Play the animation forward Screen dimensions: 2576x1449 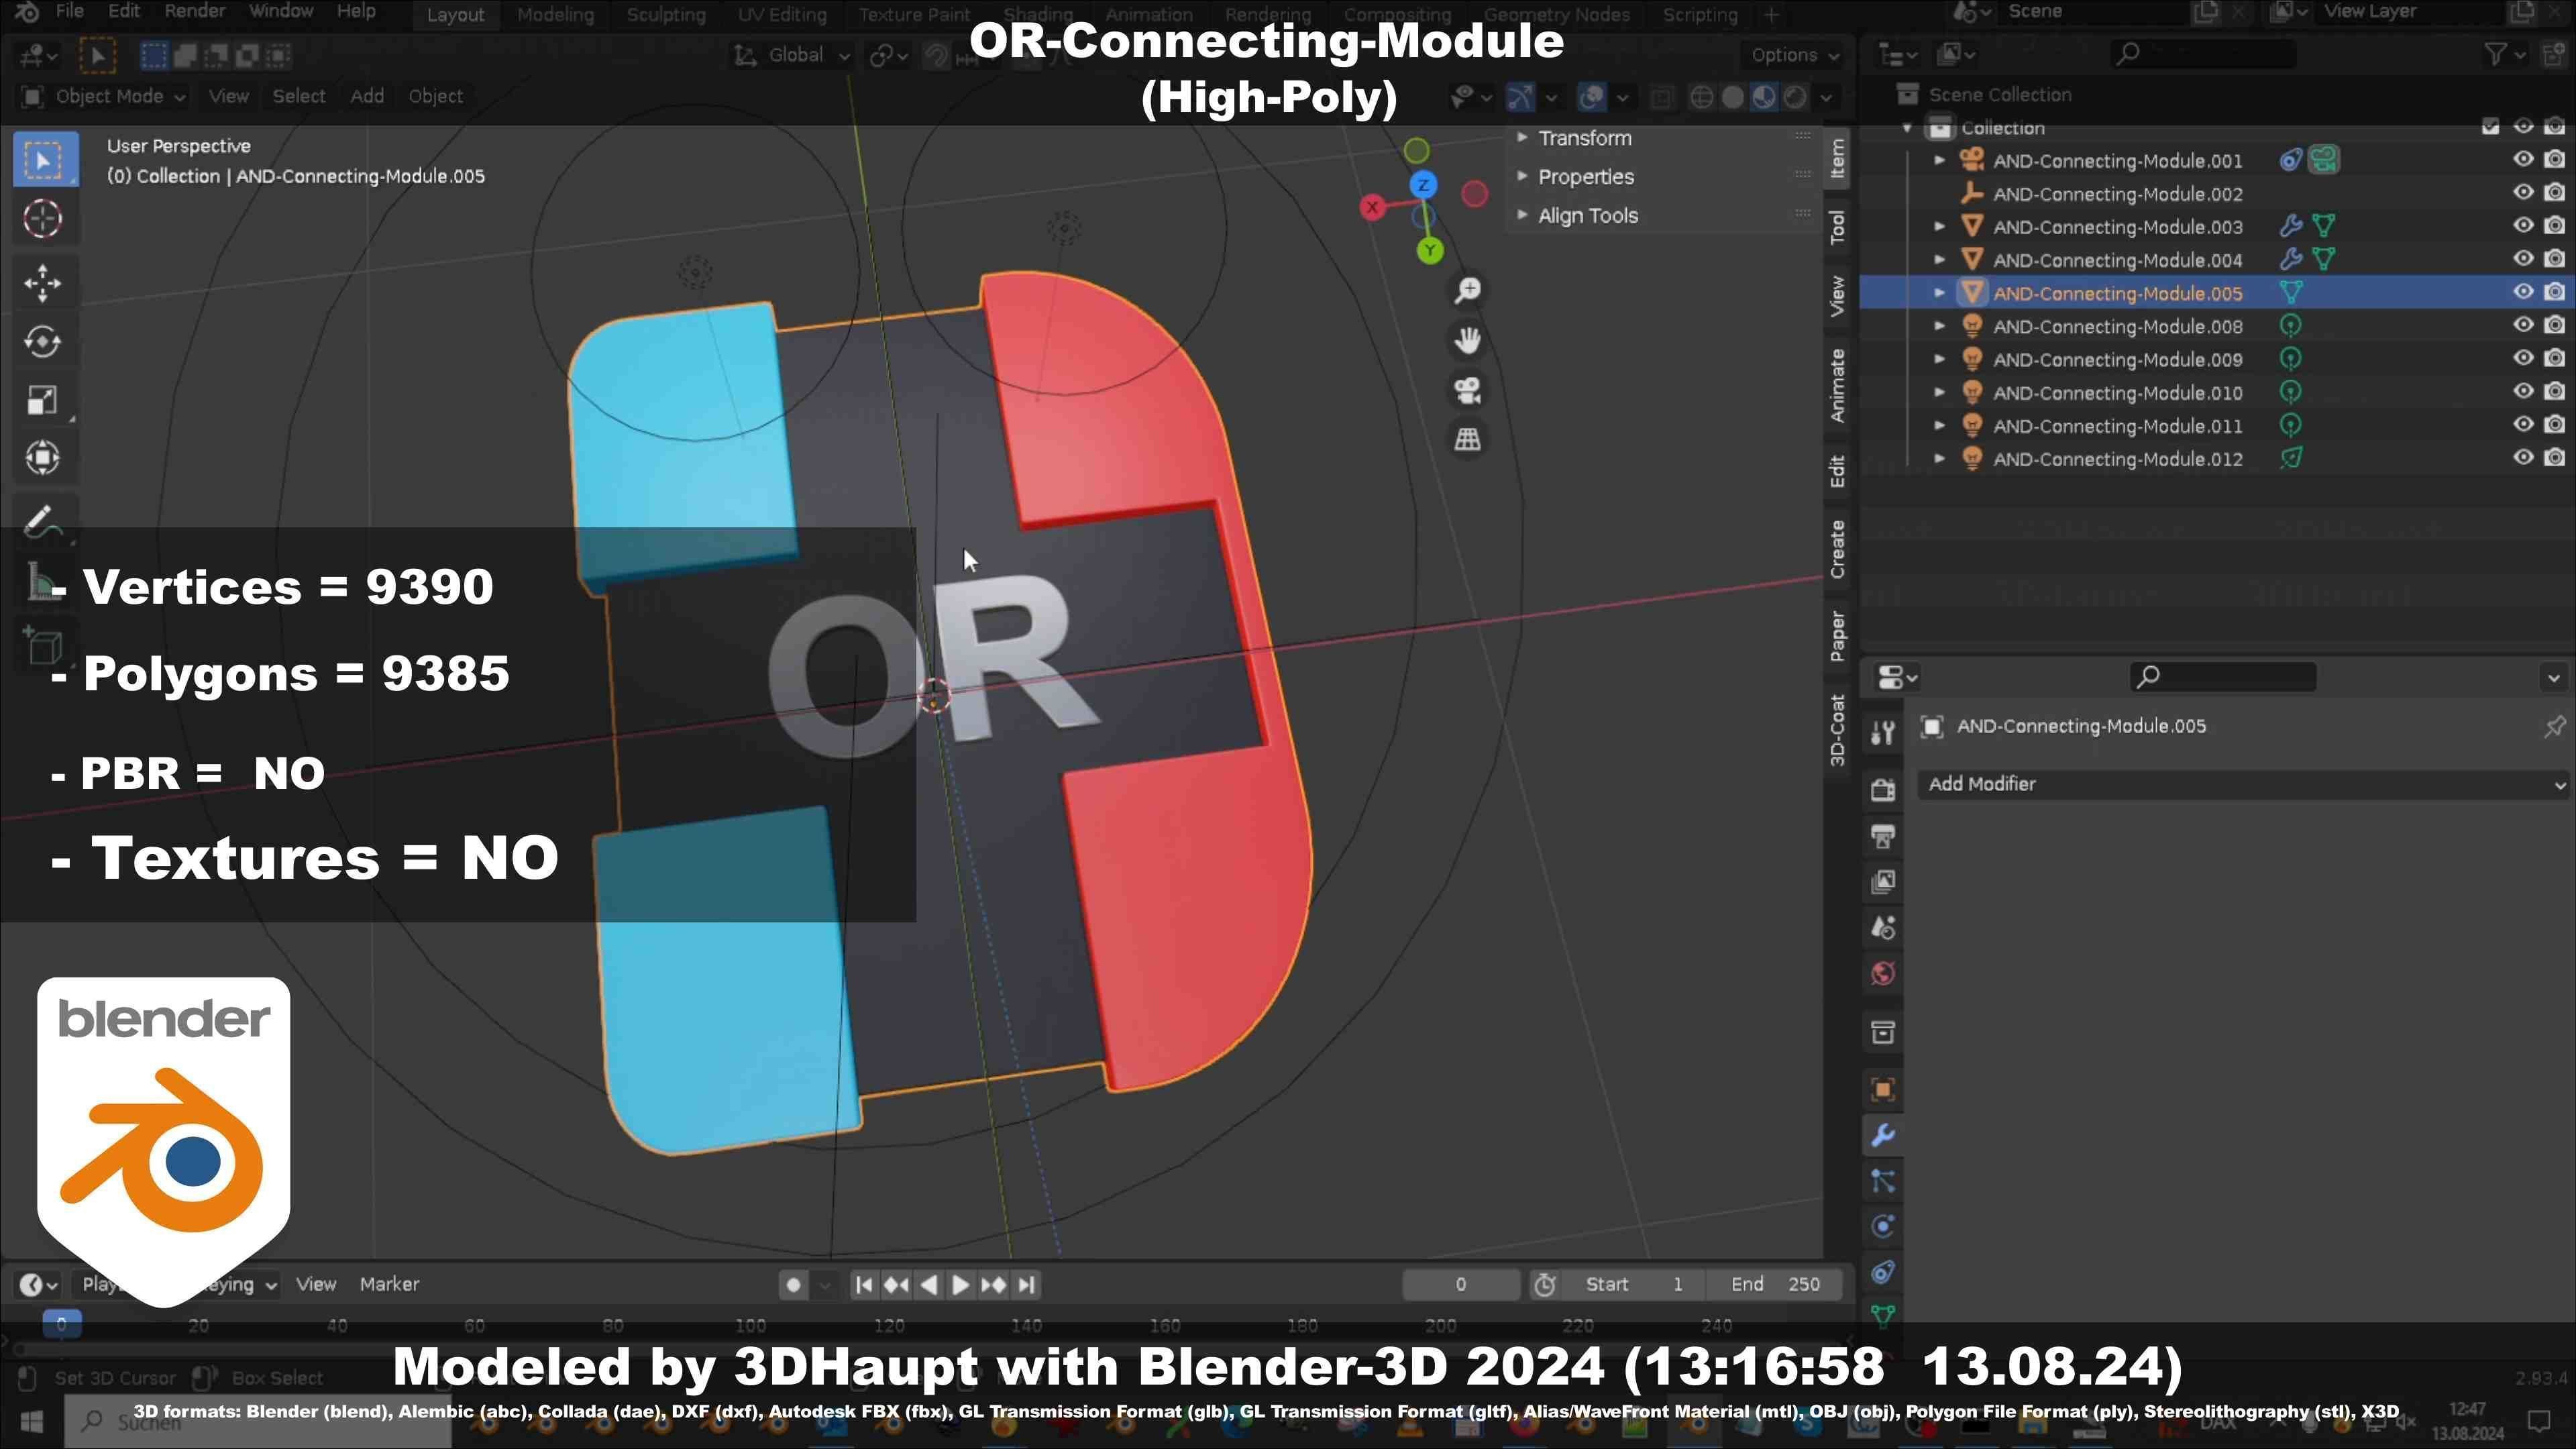click(x=960, y=1285)
